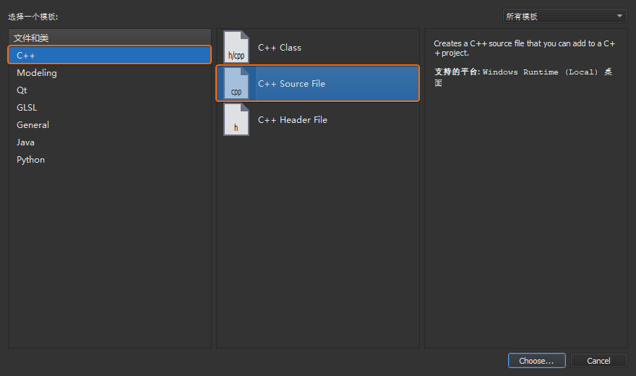Select the C++ Class template label

coord(280,48)
